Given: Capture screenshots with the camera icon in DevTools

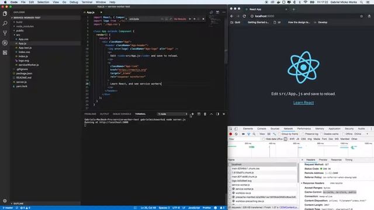Looking at the screenshot, I should pyautogui.click(x=243, y=134).
